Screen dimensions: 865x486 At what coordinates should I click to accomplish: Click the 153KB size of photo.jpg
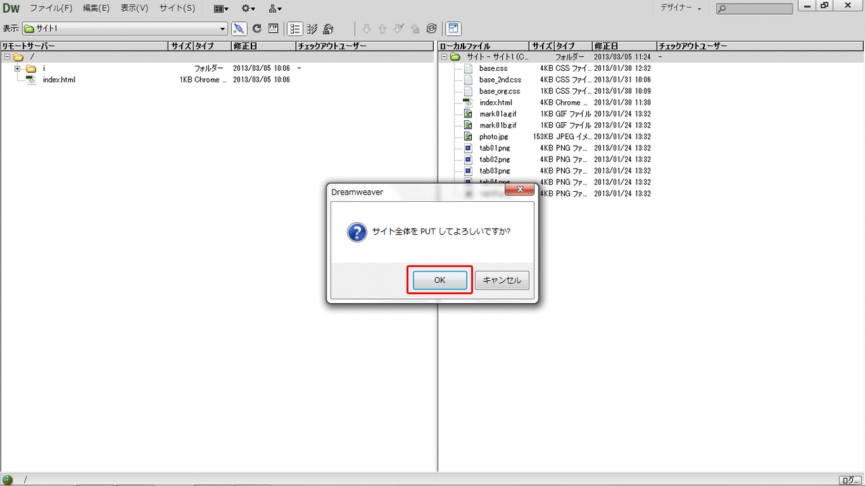click(542, 136)
